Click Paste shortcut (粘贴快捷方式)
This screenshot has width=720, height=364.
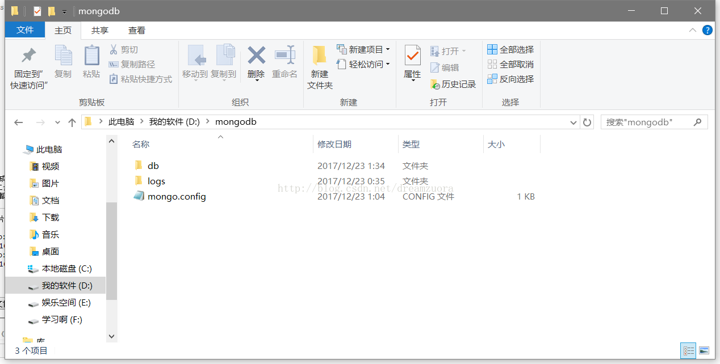point(140,79)
